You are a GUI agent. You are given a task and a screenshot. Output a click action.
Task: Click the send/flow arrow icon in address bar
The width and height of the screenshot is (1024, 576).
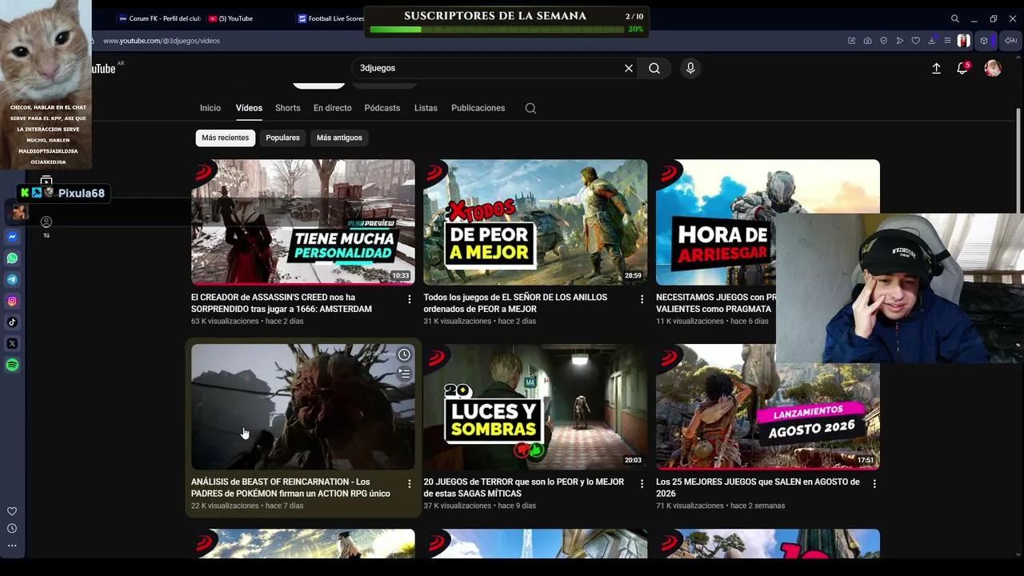pyautogui.click(x=899, y=41)
